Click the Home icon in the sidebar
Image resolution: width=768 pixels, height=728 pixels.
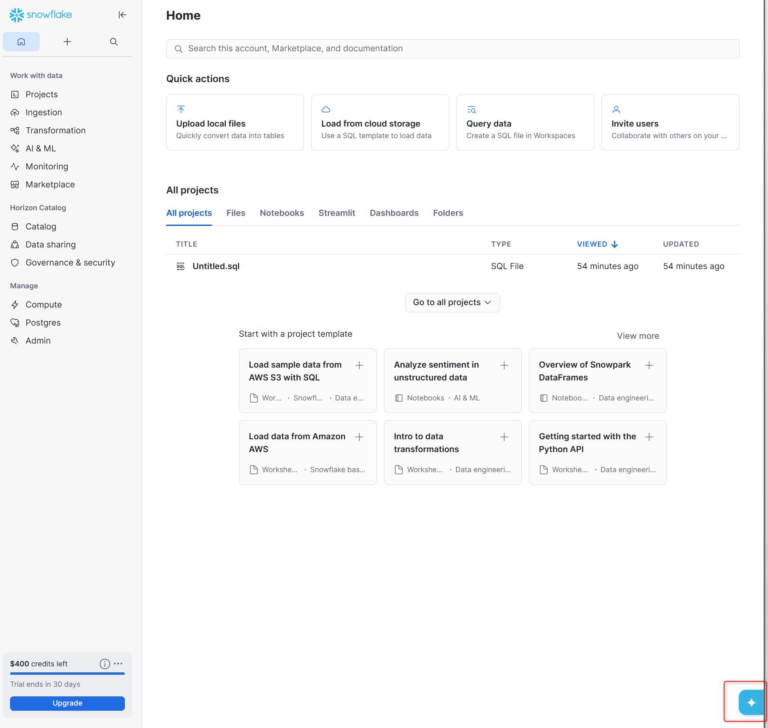(21, 42)
